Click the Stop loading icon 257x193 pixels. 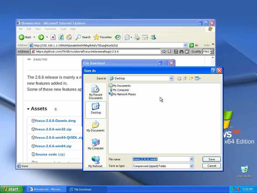point(53,37)
